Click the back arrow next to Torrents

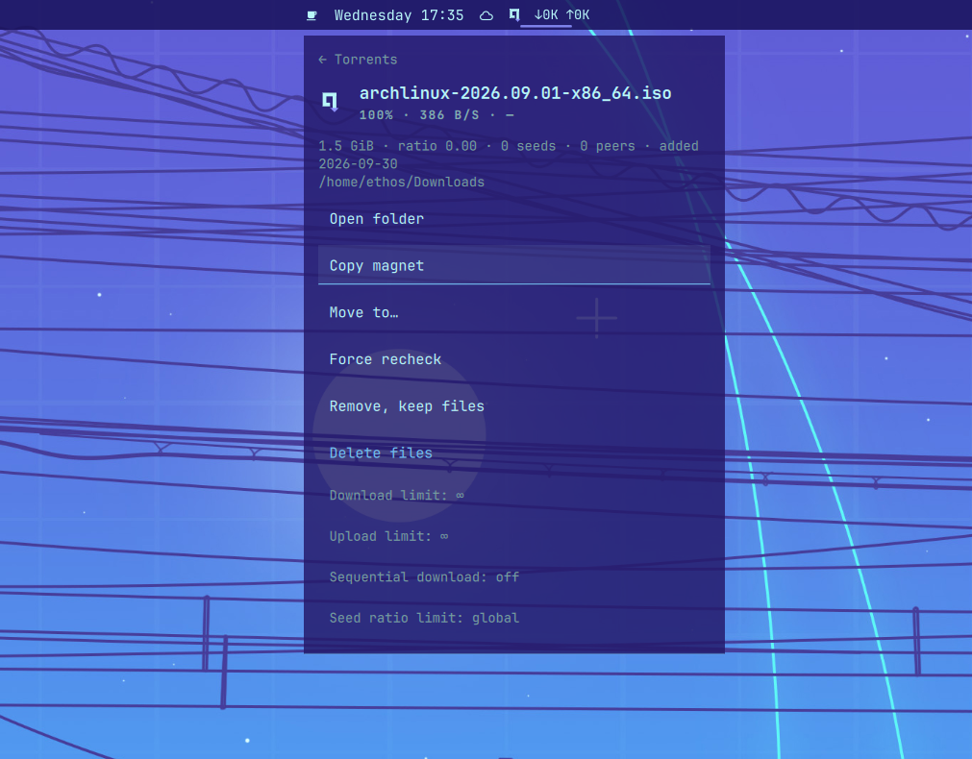coord(322,60)
